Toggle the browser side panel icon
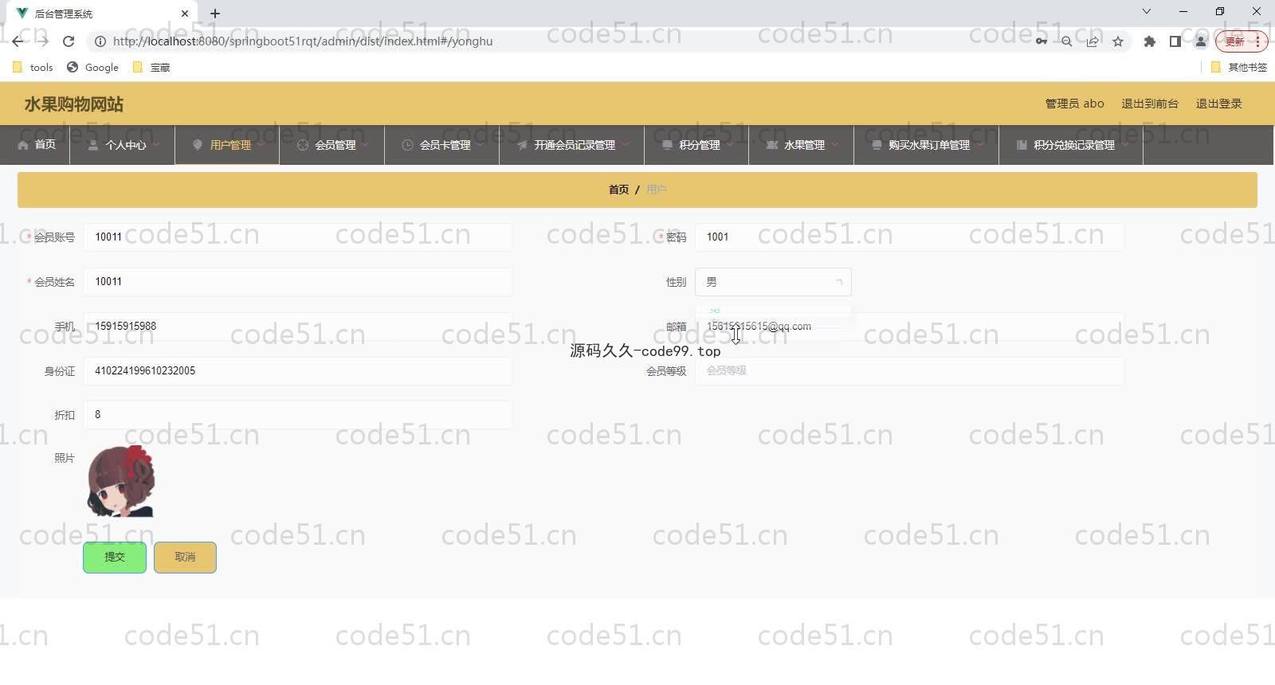Screen dimensions: 1275x685 pyautogui.click(x=1175, y=41)
